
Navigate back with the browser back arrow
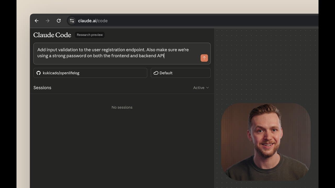point(36,20)
